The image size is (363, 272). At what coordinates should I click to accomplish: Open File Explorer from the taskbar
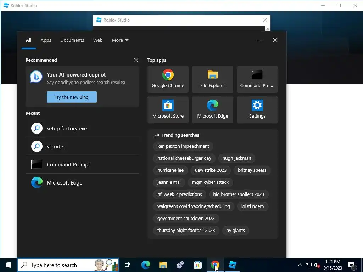point(163,265)
